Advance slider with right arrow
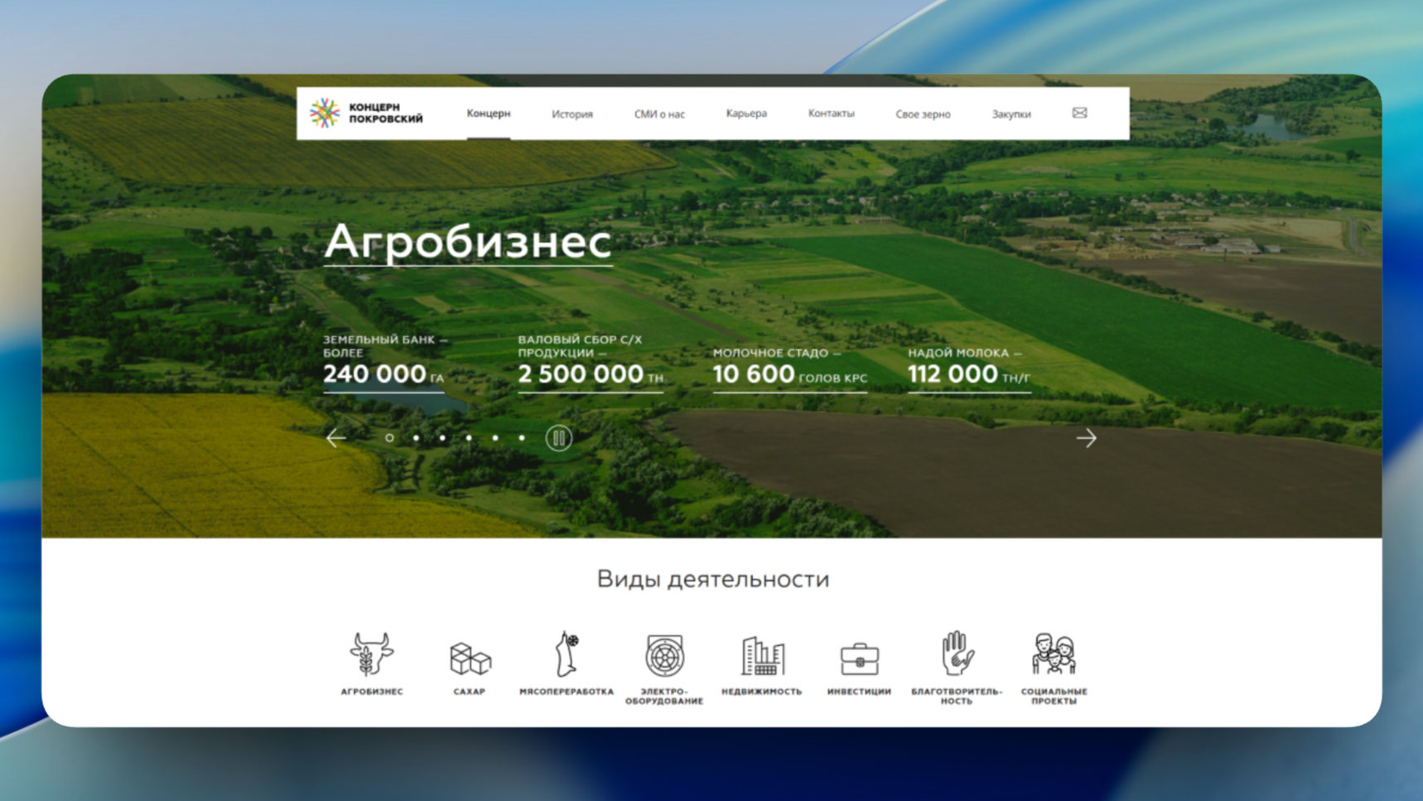The height and width of the screenshot is (801, 1423). tap(1086, 437)
